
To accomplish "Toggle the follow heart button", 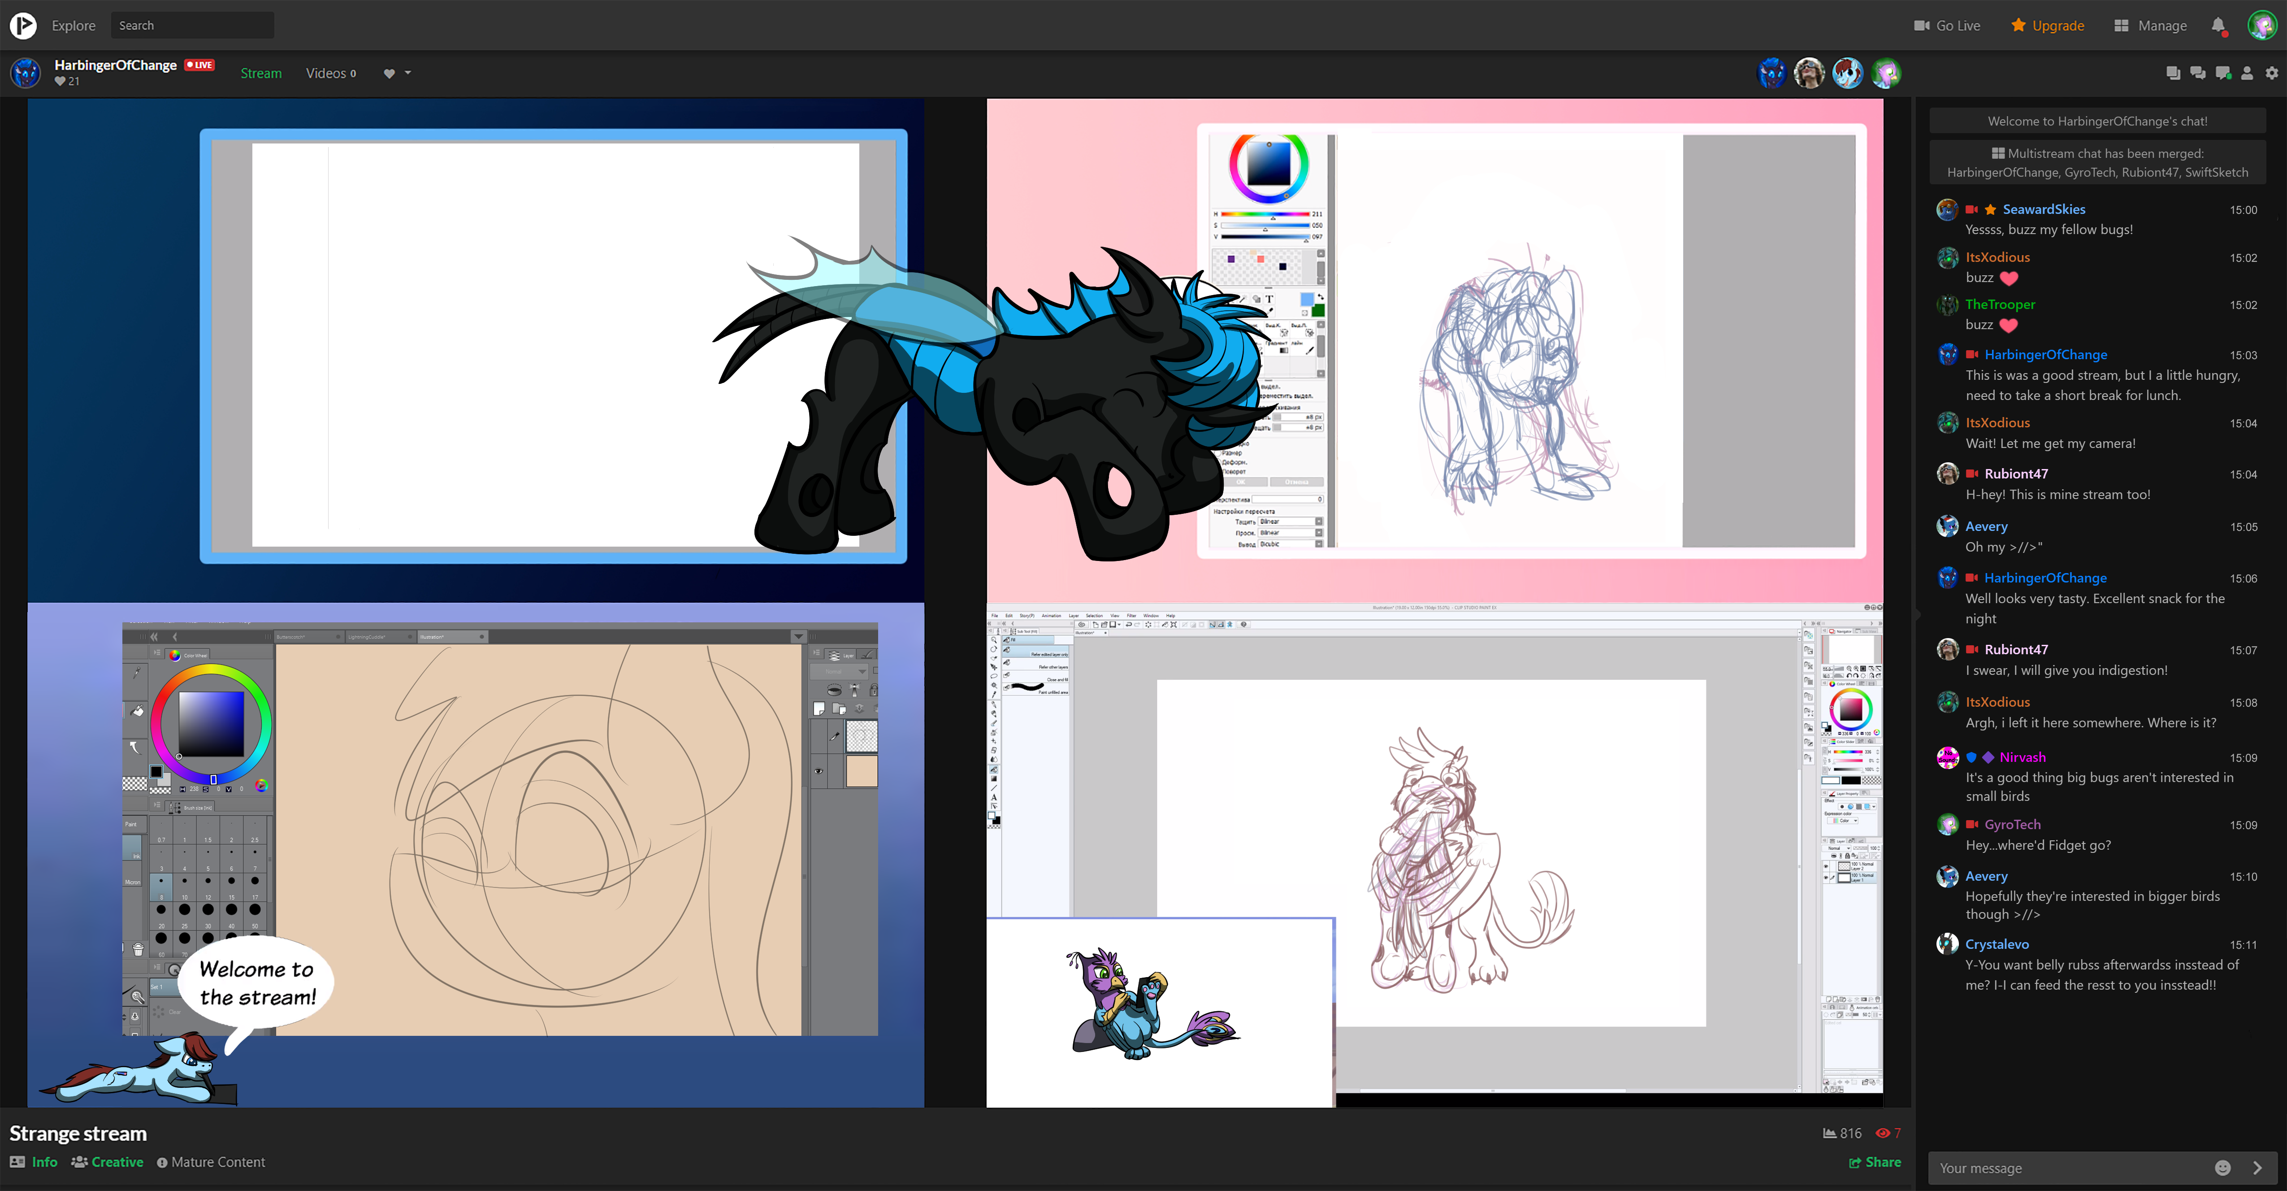I will tap(389, 74).
